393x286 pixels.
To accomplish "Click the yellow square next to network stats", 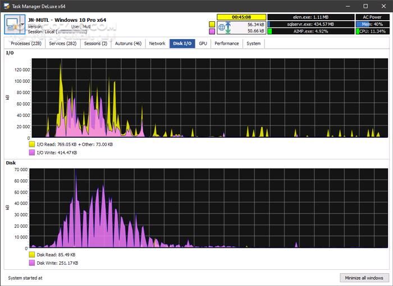I will click(212, 25).
